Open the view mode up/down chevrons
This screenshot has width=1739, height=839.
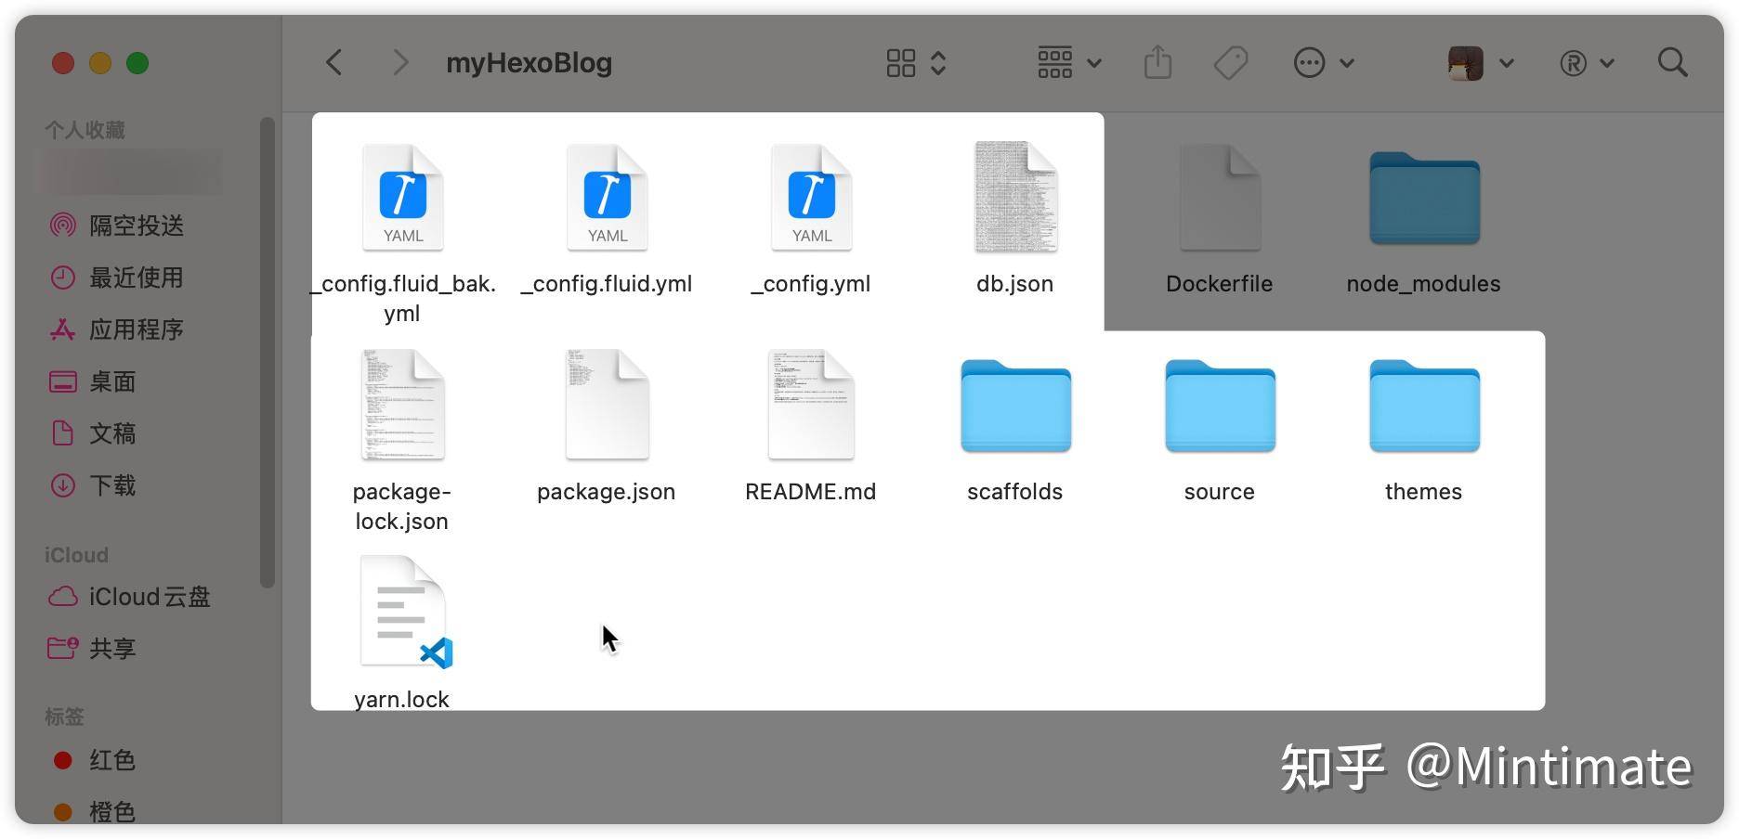pyautogui.click(x=938, y=63)
